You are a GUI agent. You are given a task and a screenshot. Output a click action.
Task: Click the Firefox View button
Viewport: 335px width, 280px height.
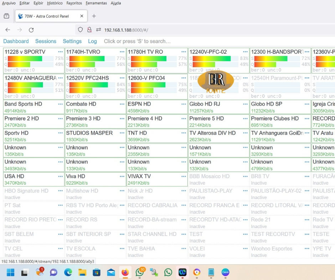[7, 16]
